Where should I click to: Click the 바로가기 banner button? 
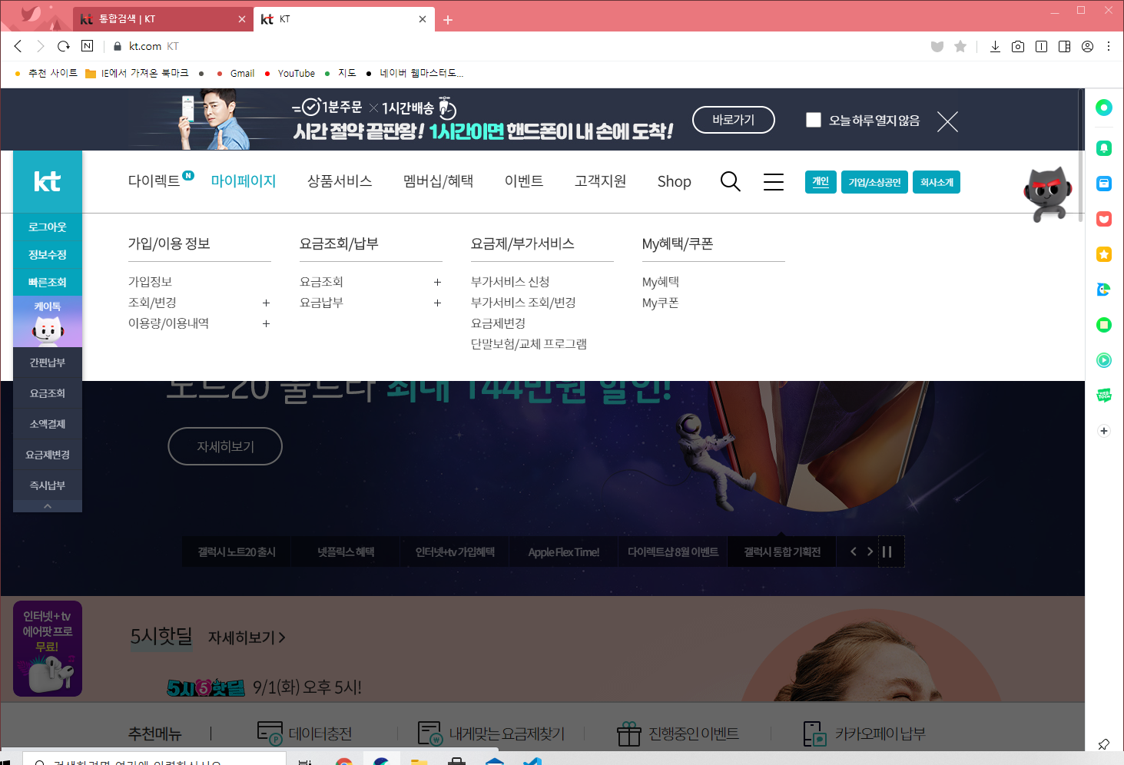[x=733, y=120]
